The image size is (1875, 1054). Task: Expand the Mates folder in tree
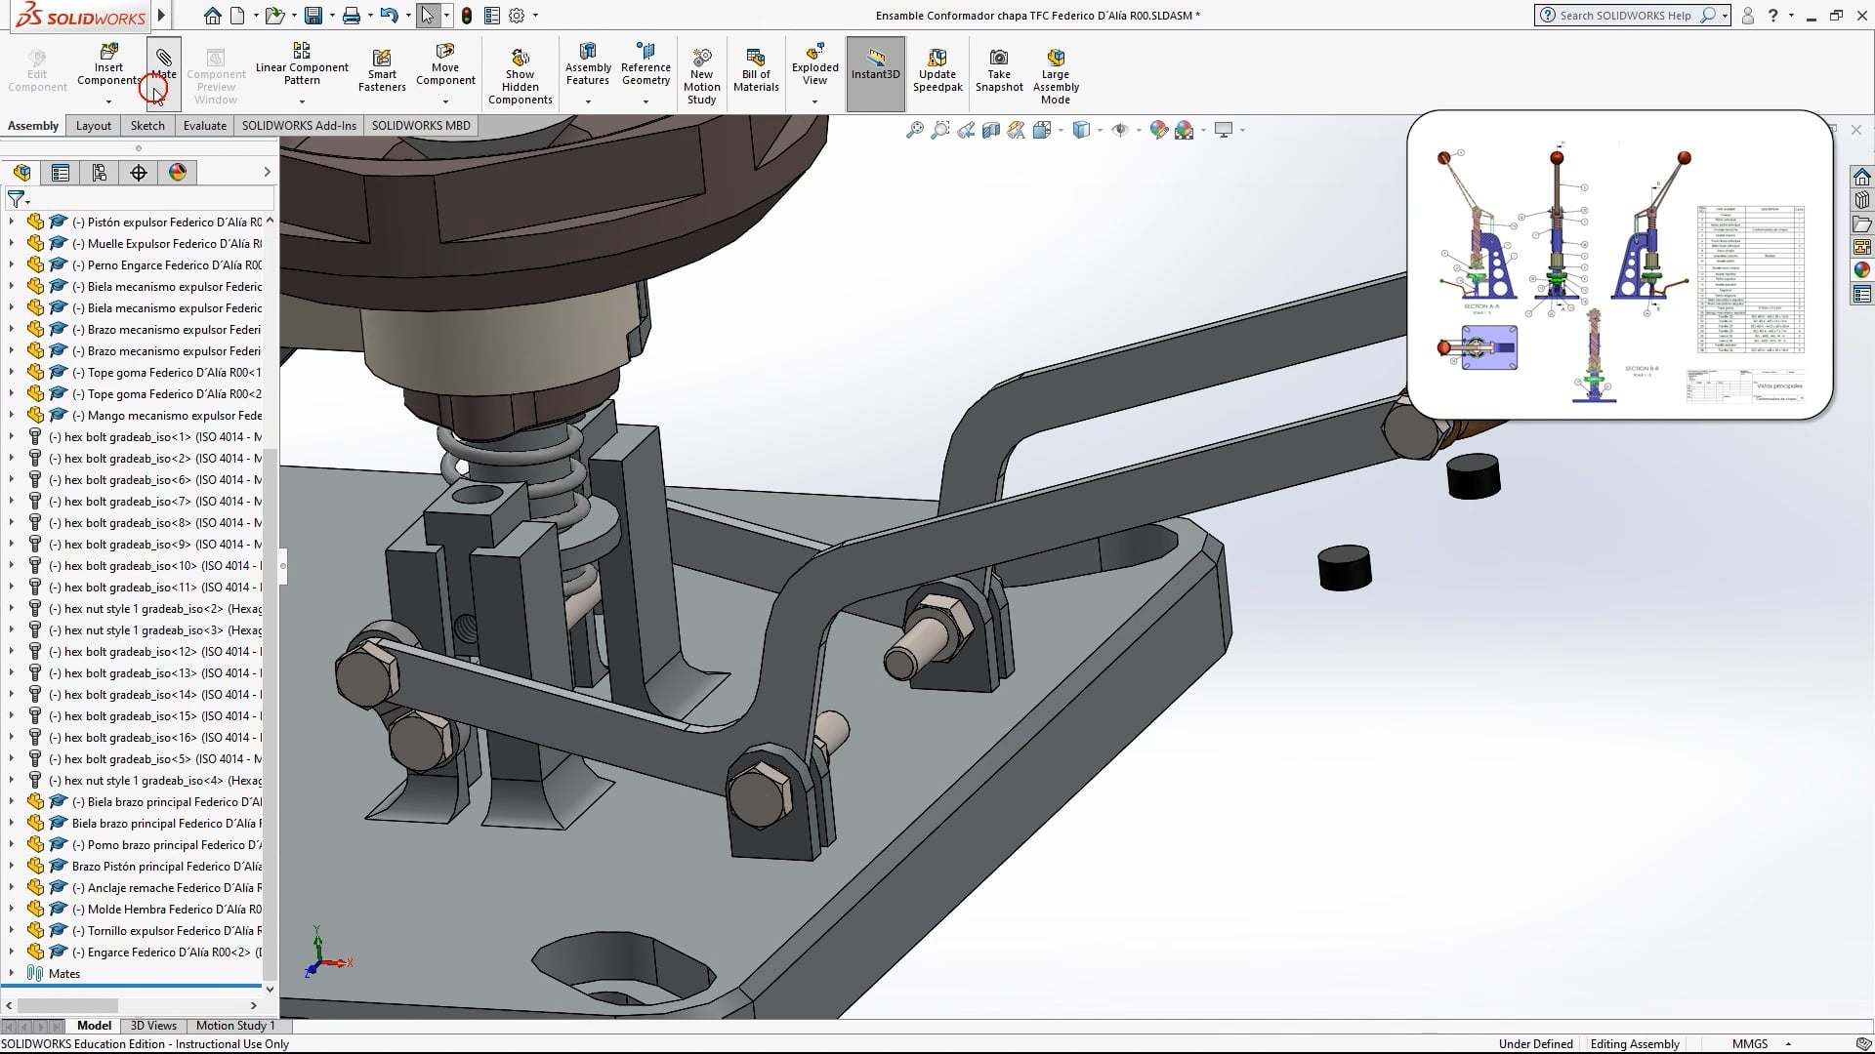point(12,973)
